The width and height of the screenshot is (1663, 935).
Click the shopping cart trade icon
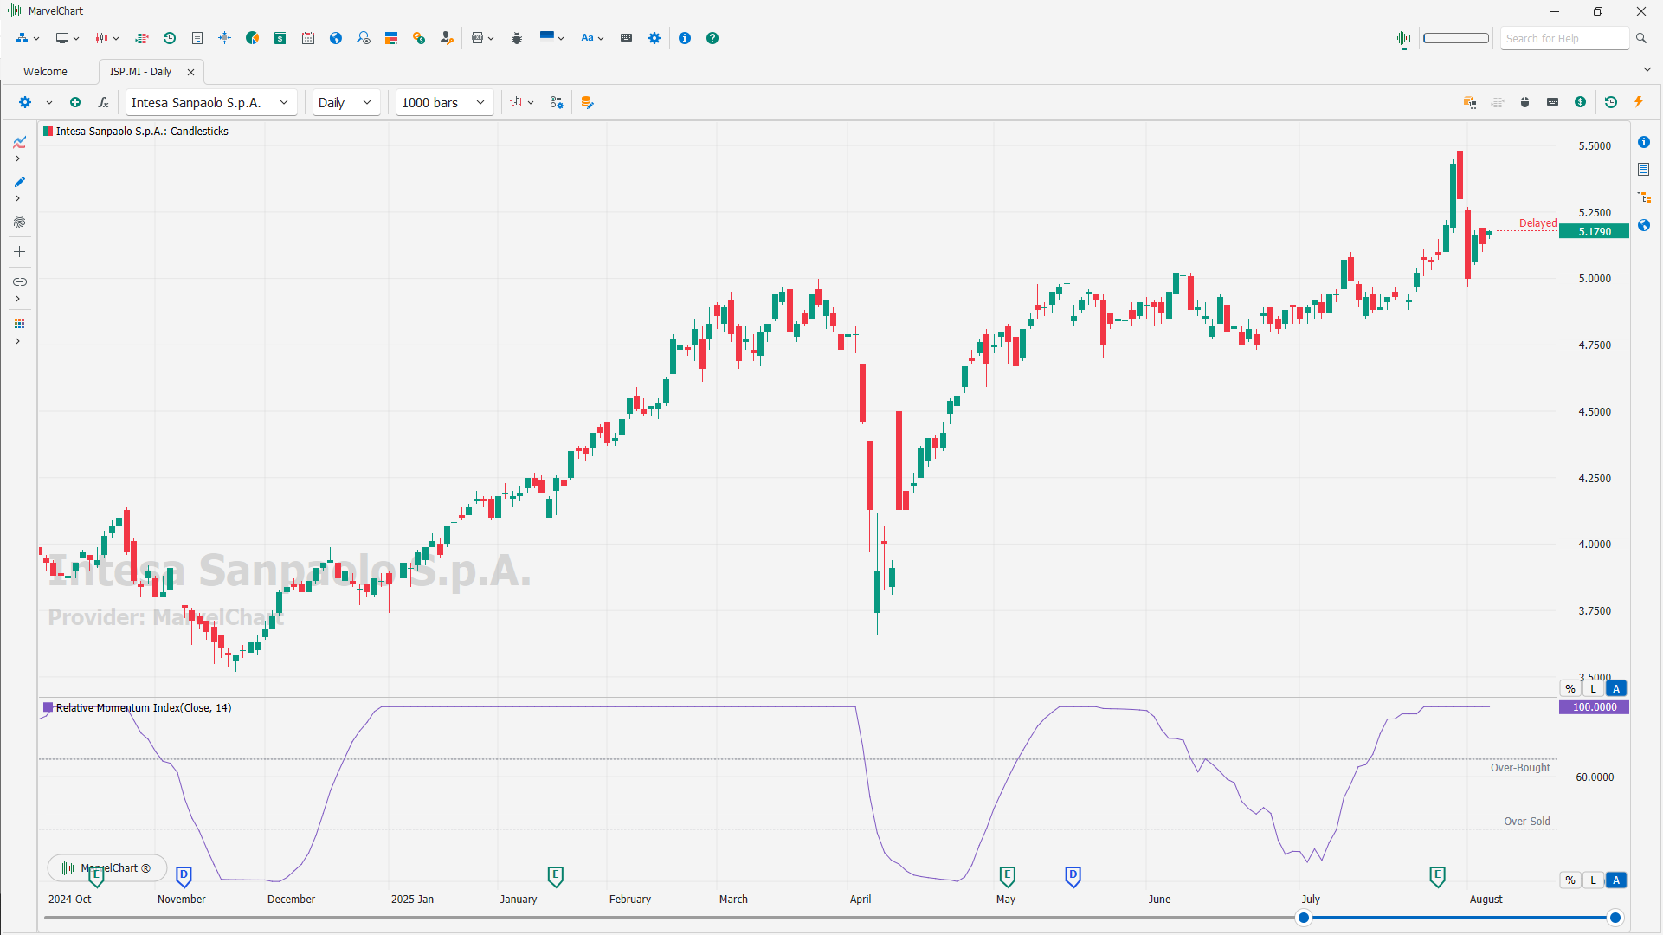pos(1470,102)
